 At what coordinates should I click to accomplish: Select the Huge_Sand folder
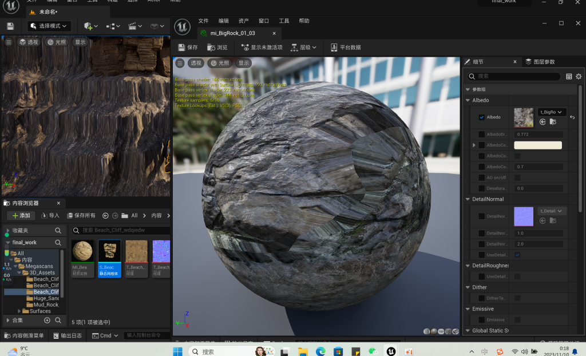[42, 298]
